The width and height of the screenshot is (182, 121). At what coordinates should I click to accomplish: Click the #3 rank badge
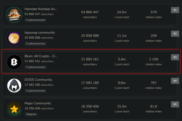(x=175, y=57)
